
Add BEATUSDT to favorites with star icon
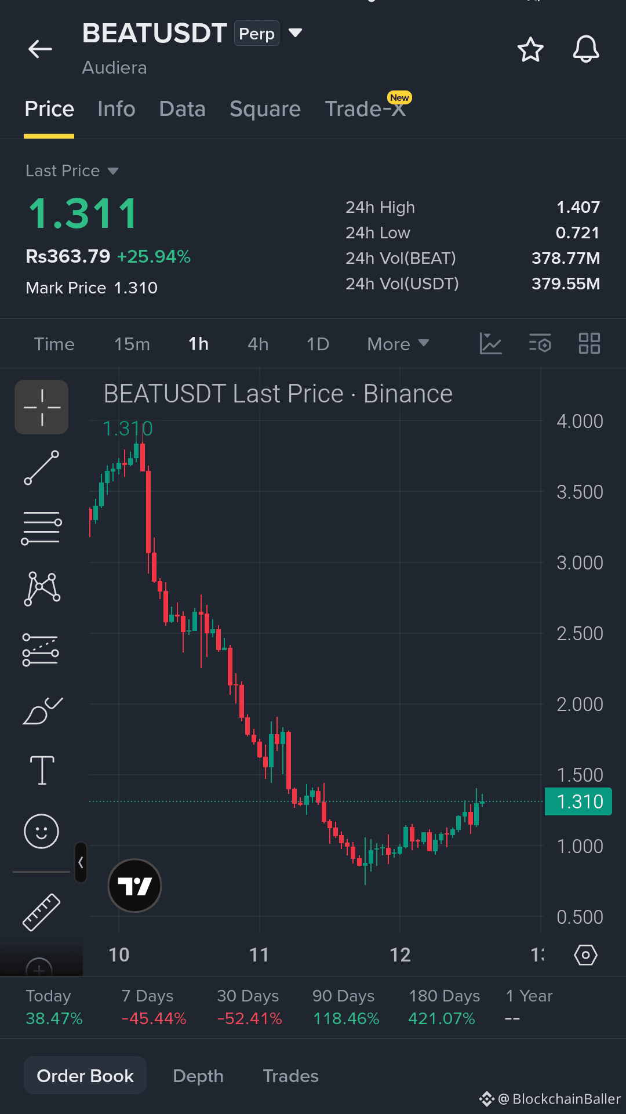tap(530, 49)
